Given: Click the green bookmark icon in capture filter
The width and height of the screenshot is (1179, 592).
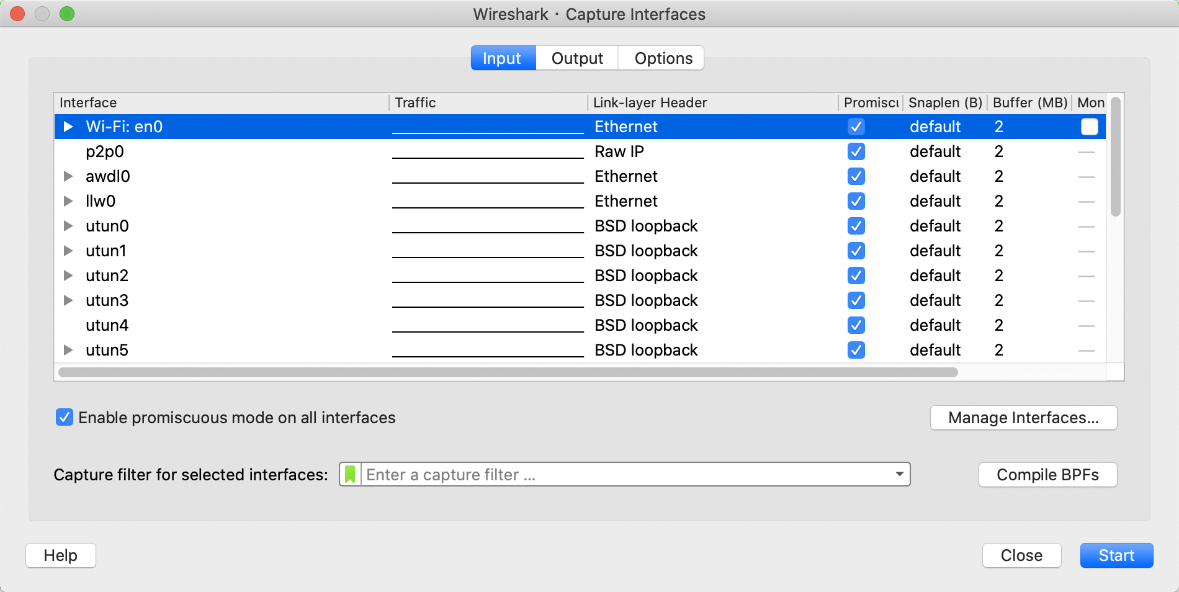Looking at the screenshot, I should click(x=350, y=474).
